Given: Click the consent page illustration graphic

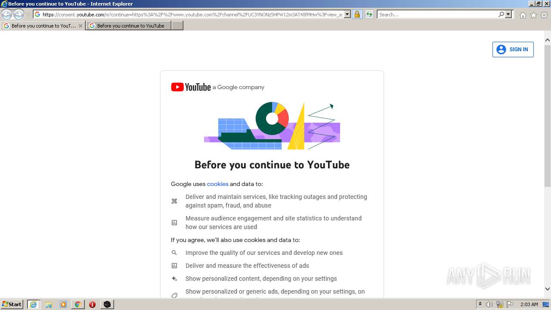Looking at the screenshot, I should (272, 126).
